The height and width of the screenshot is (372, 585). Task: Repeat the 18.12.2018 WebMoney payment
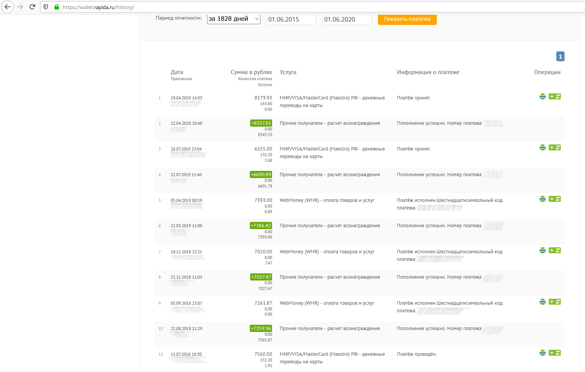(555, 250)
